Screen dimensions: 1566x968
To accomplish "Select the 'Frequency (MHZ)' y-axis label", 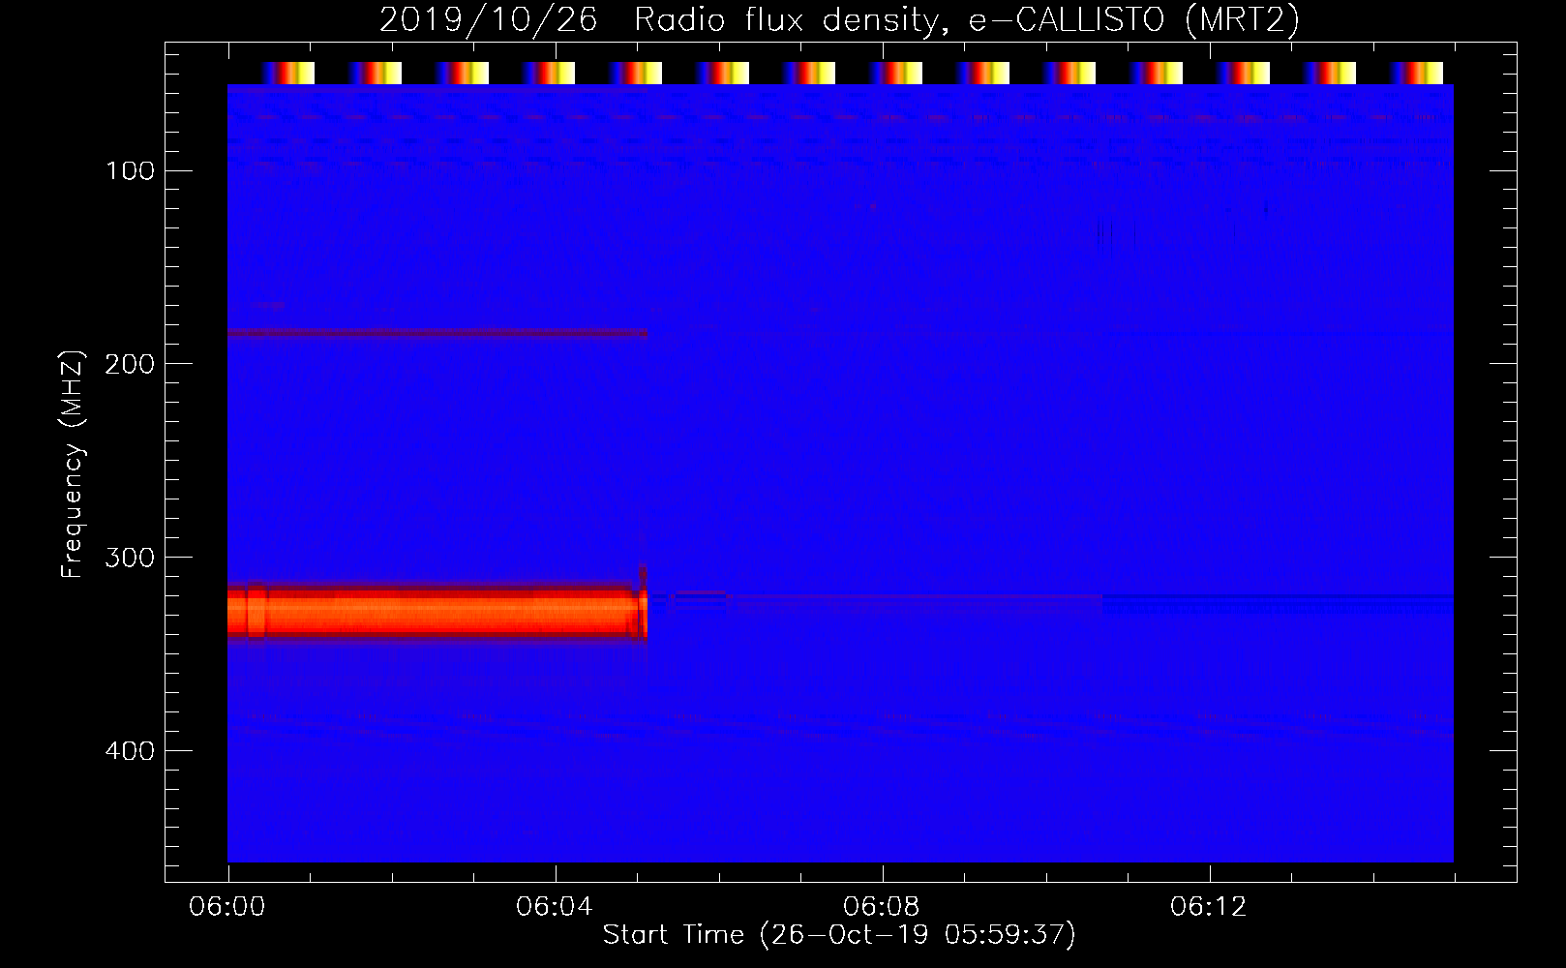I will coord(73,464).
